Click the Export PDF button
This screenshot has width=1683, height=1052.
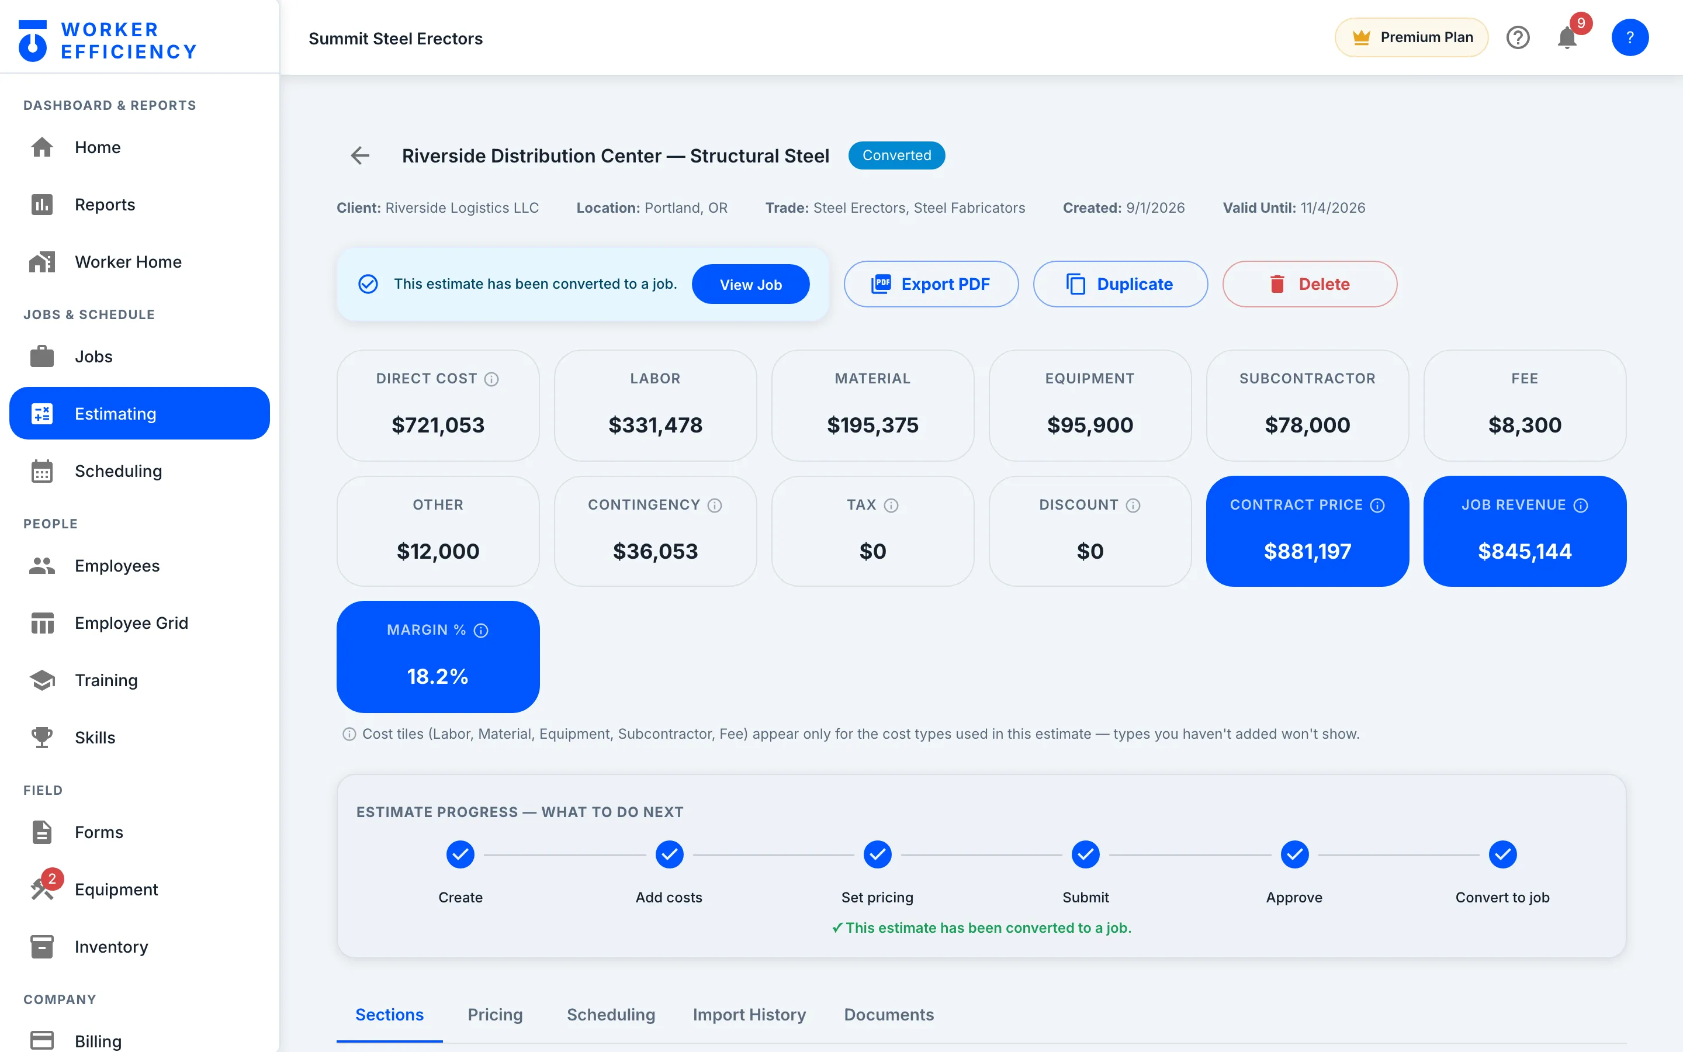click(x=931, y=284)
